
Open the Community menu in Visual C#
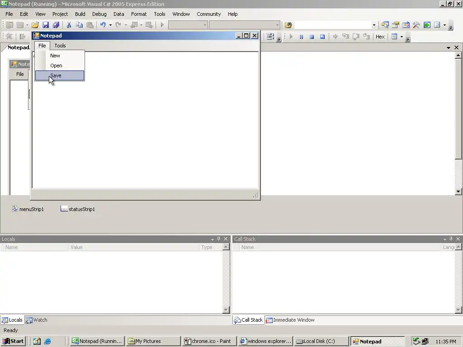pyautogui.click(x=209, y=14)
